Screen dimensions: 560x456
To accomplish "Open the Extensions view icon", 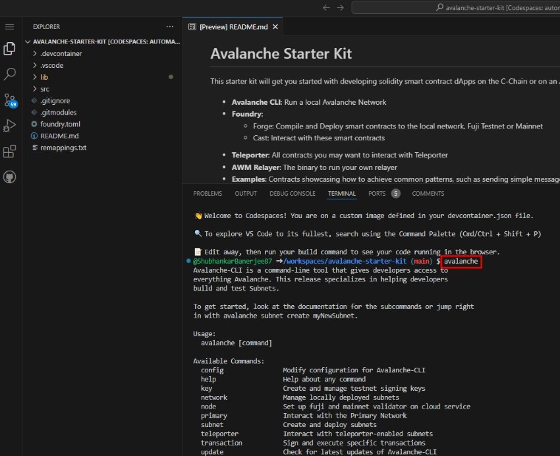I will click(10, 152).
